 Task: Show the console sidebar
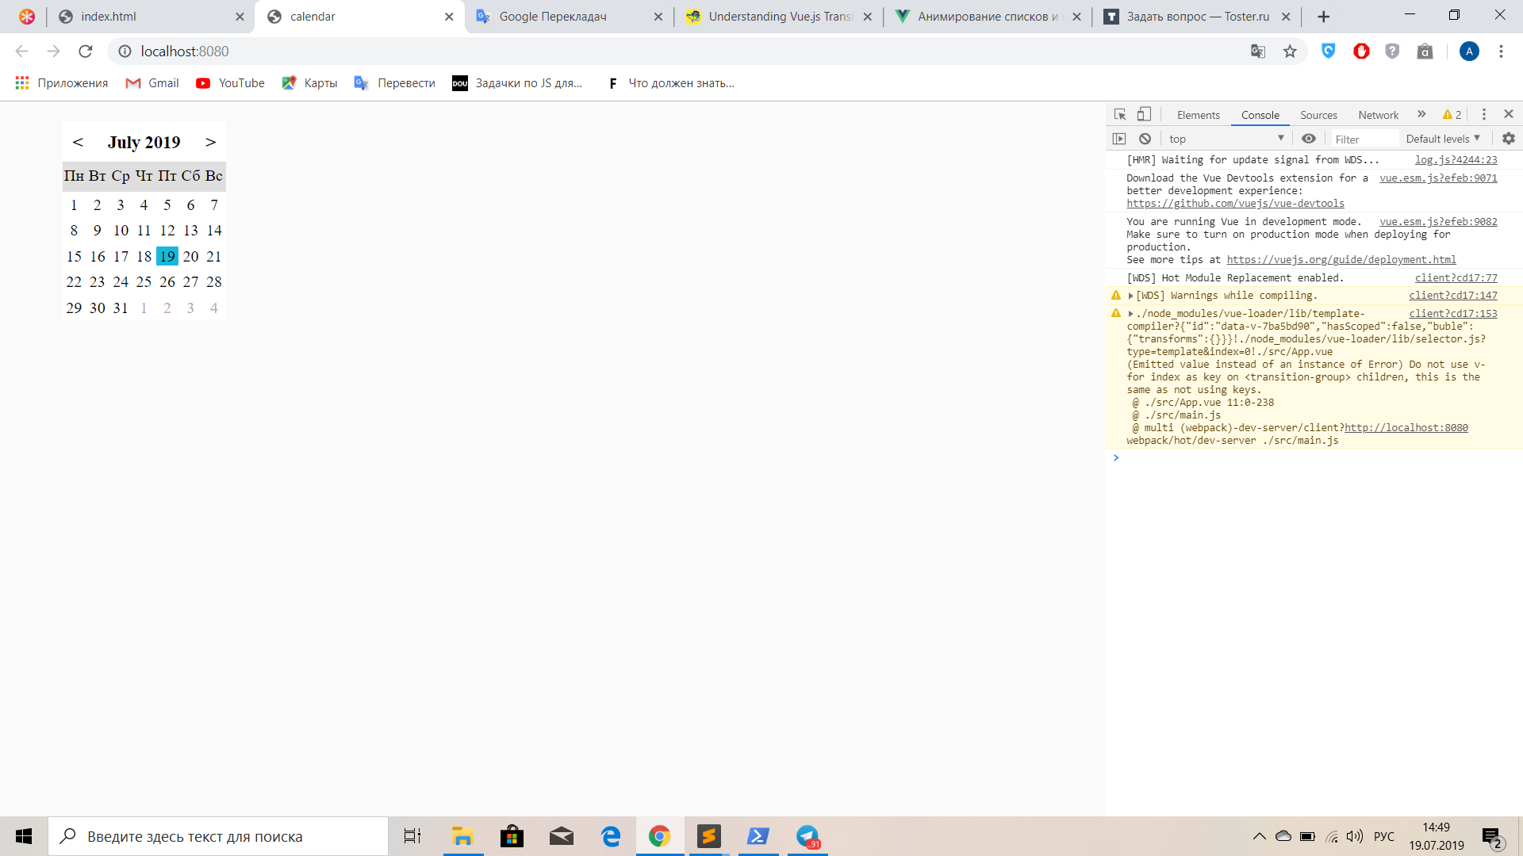click(1119, 139)
